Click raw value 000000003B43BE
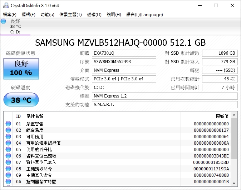 coord(211,156)
